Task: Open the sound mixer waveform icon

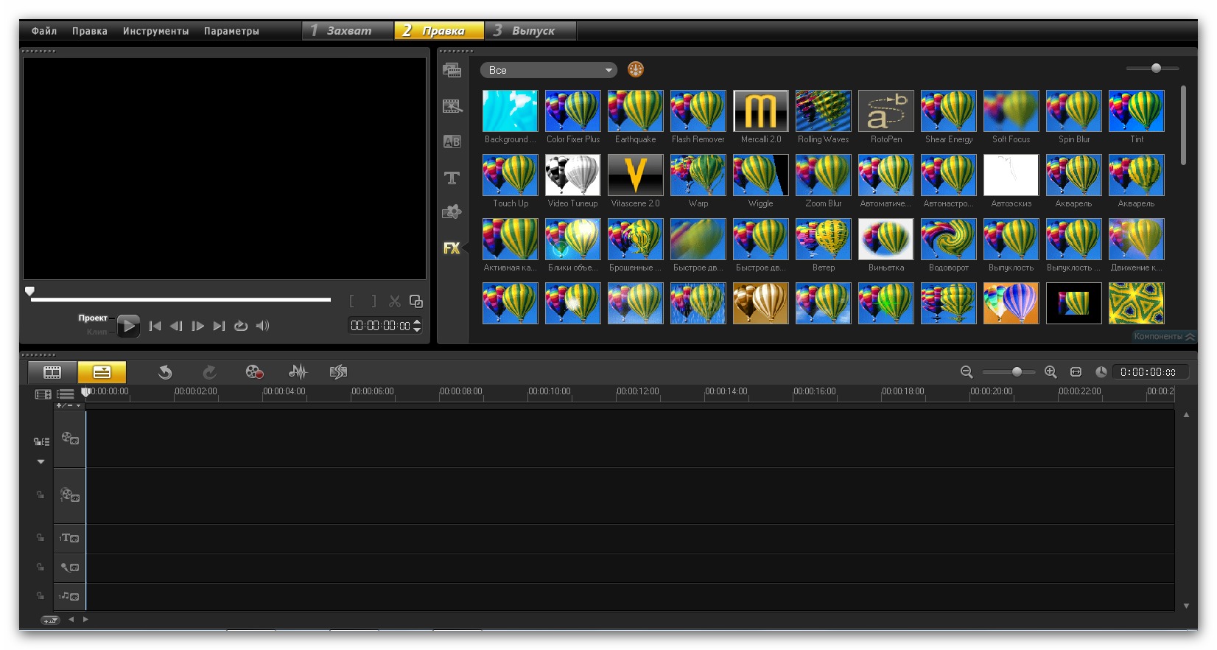Action: 297,372
